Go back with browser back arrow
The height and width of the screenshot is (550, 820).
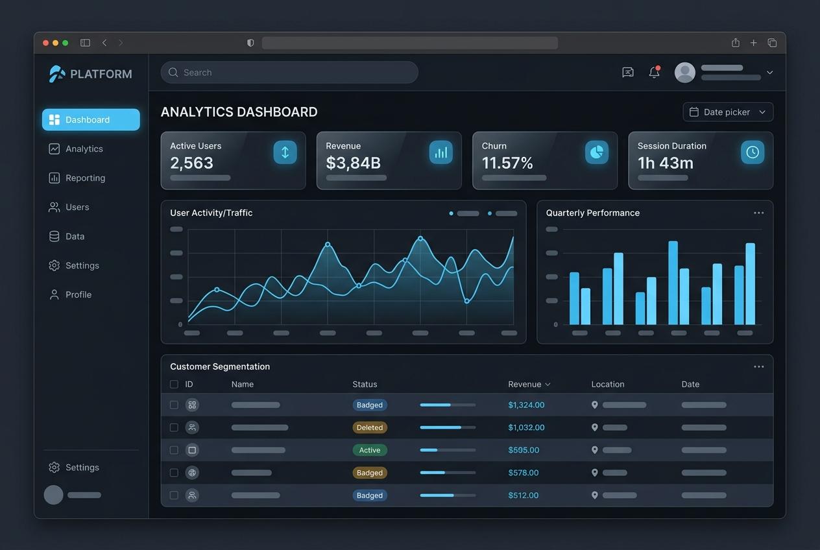104,43
